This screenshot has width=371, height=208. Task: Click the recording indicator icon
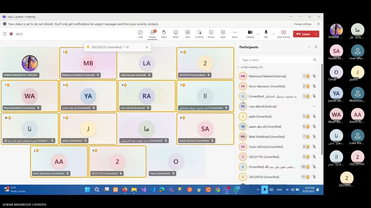pyautogui.click(x=11, y=34)
